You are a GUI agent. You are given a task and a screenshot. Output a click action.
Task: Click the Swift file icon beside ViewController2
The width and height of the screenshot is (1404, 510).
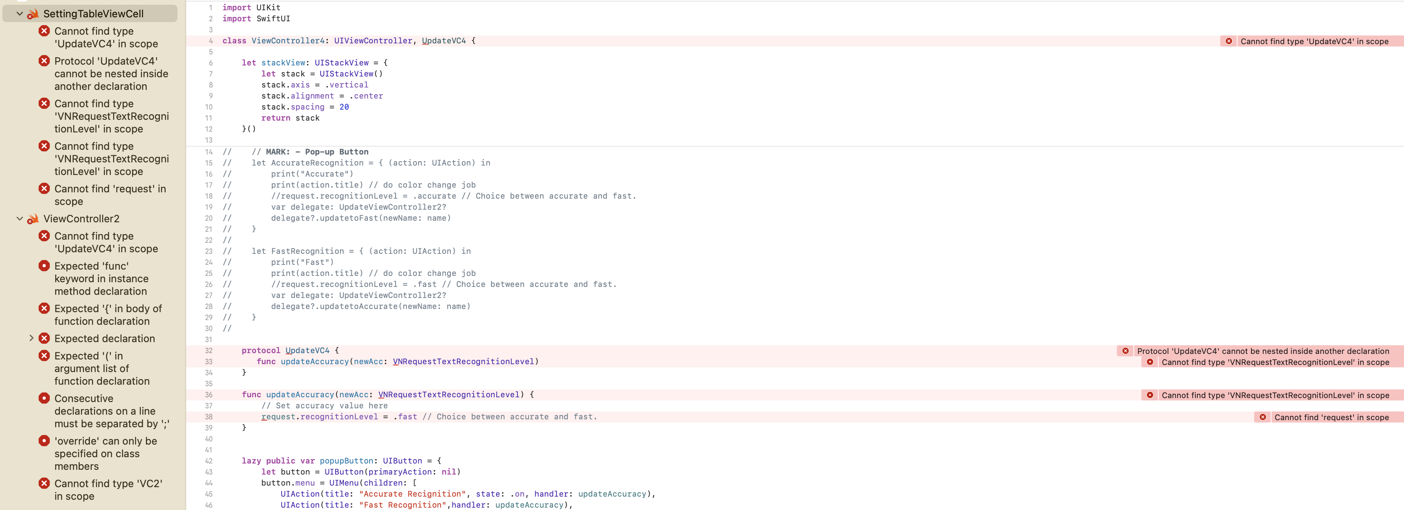pyautogui.click(x=33, y=219)
